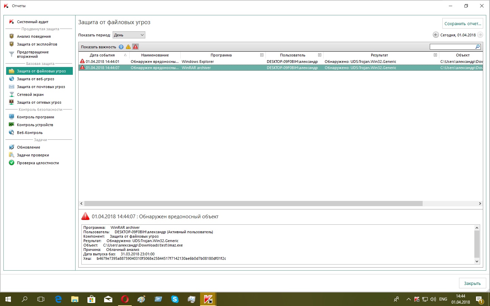Open the Action Center notifications
The width and height of the screenshot is (490, 306).
pos(479,300)
